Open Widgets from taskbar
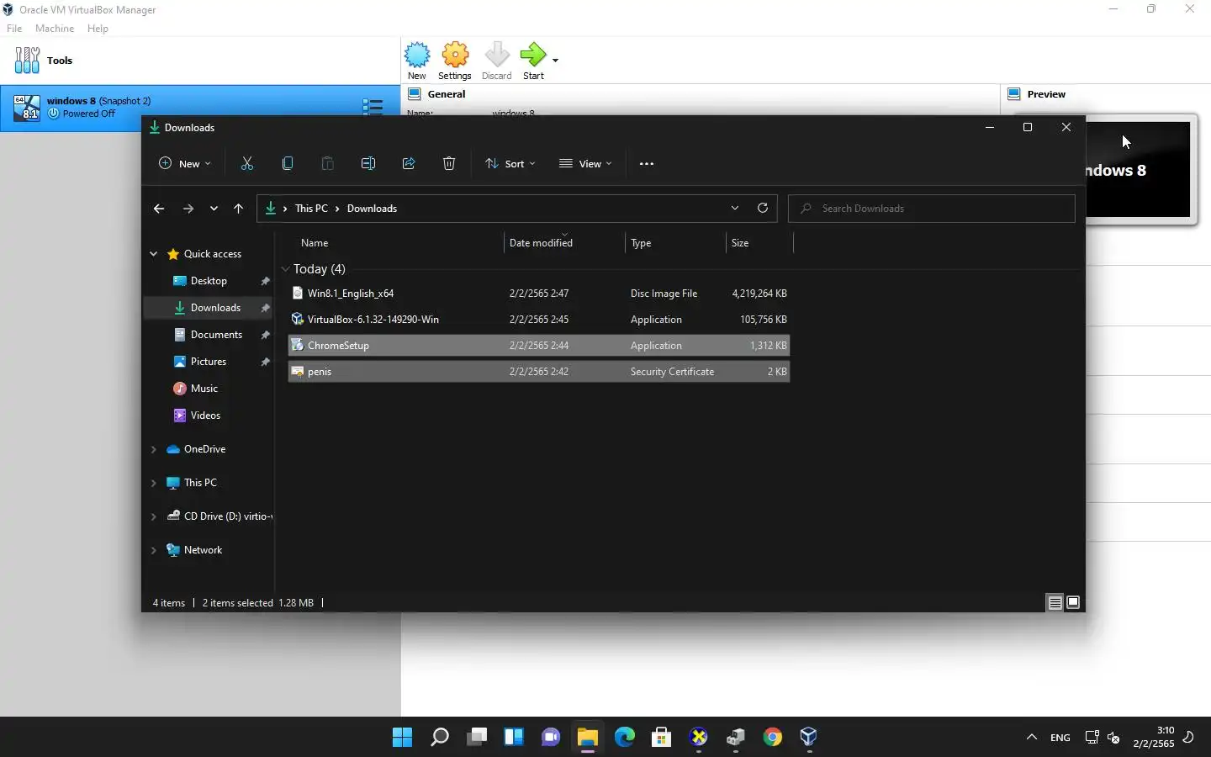Viewport: 1211px width, 757px height. point(514,738)
